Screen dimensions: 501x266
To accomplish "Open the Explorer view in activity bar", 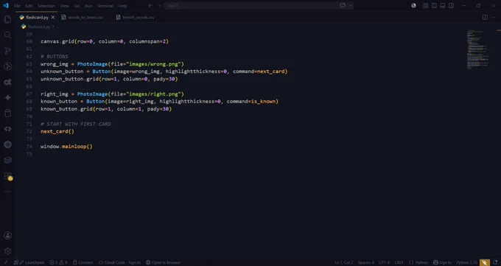I will [7, 19].
